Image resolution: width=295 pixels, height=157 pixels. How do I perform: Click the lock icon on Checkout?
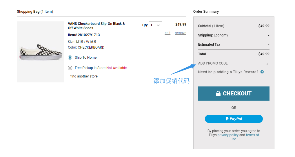(x=218, y=93)
